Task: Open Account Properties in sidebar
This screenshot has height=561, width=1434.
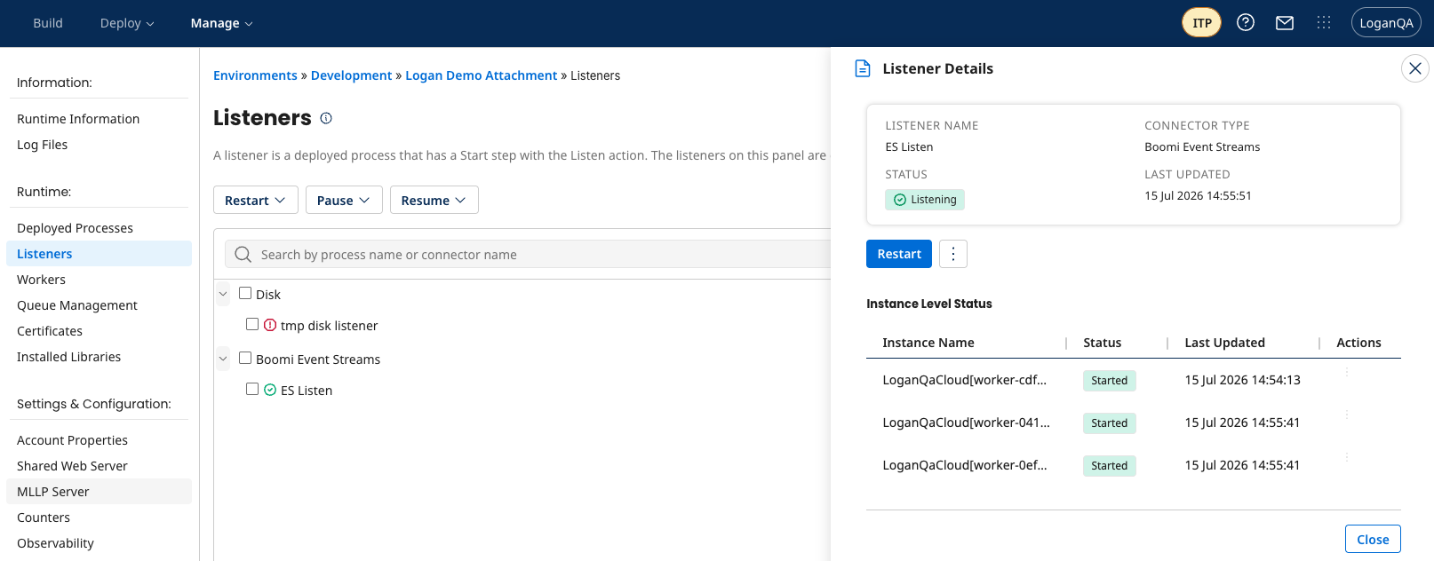Action: pyautogui.click(x=72, y=440)
